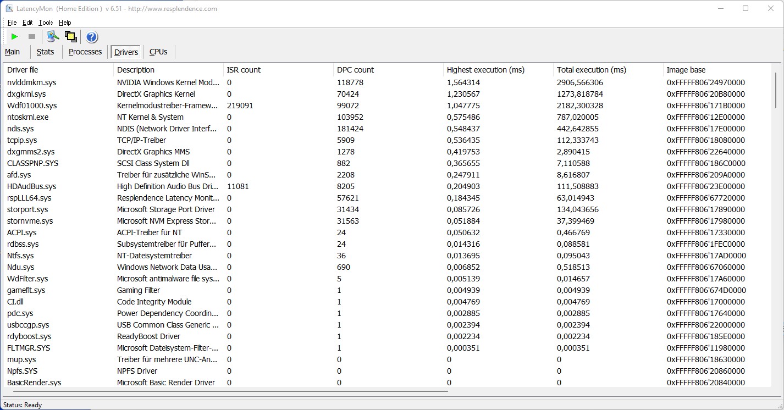Screen dimensions: 784x410
Task: Select the BasicRender.sys driver row
Action: (388, 383)
